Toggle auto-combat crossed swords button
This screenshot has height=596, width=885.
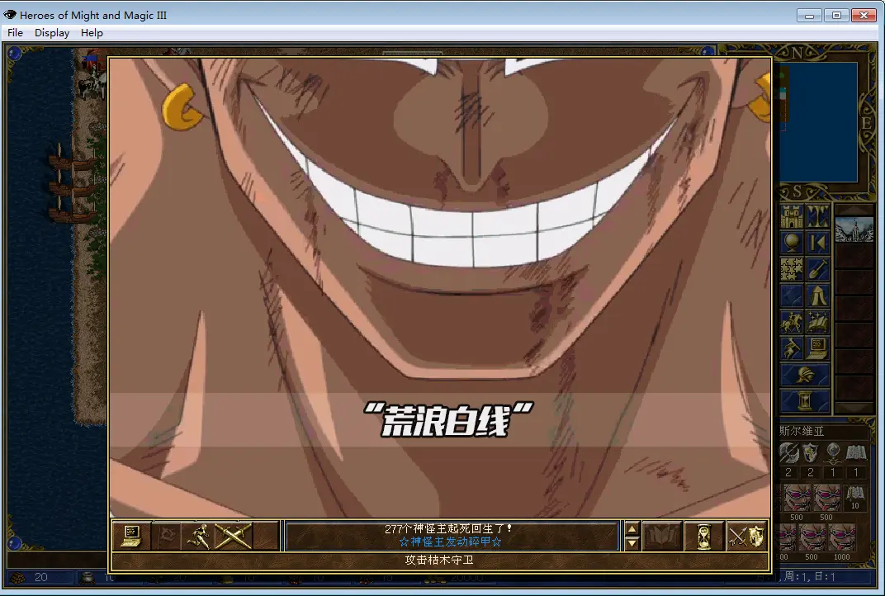click(233, 537)
